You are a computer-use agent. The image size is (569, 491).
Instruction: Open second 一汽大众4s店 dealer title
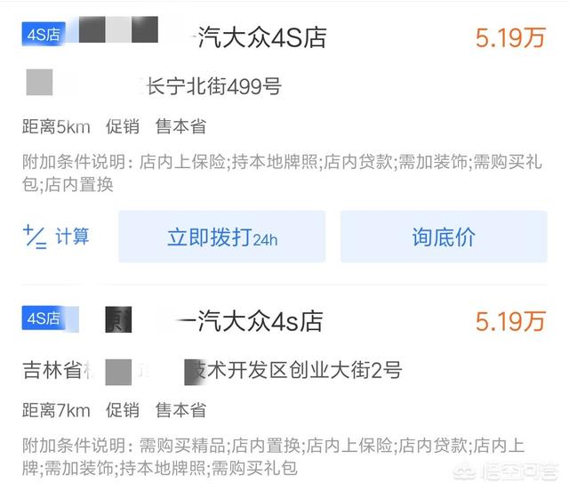coord(252,321)
